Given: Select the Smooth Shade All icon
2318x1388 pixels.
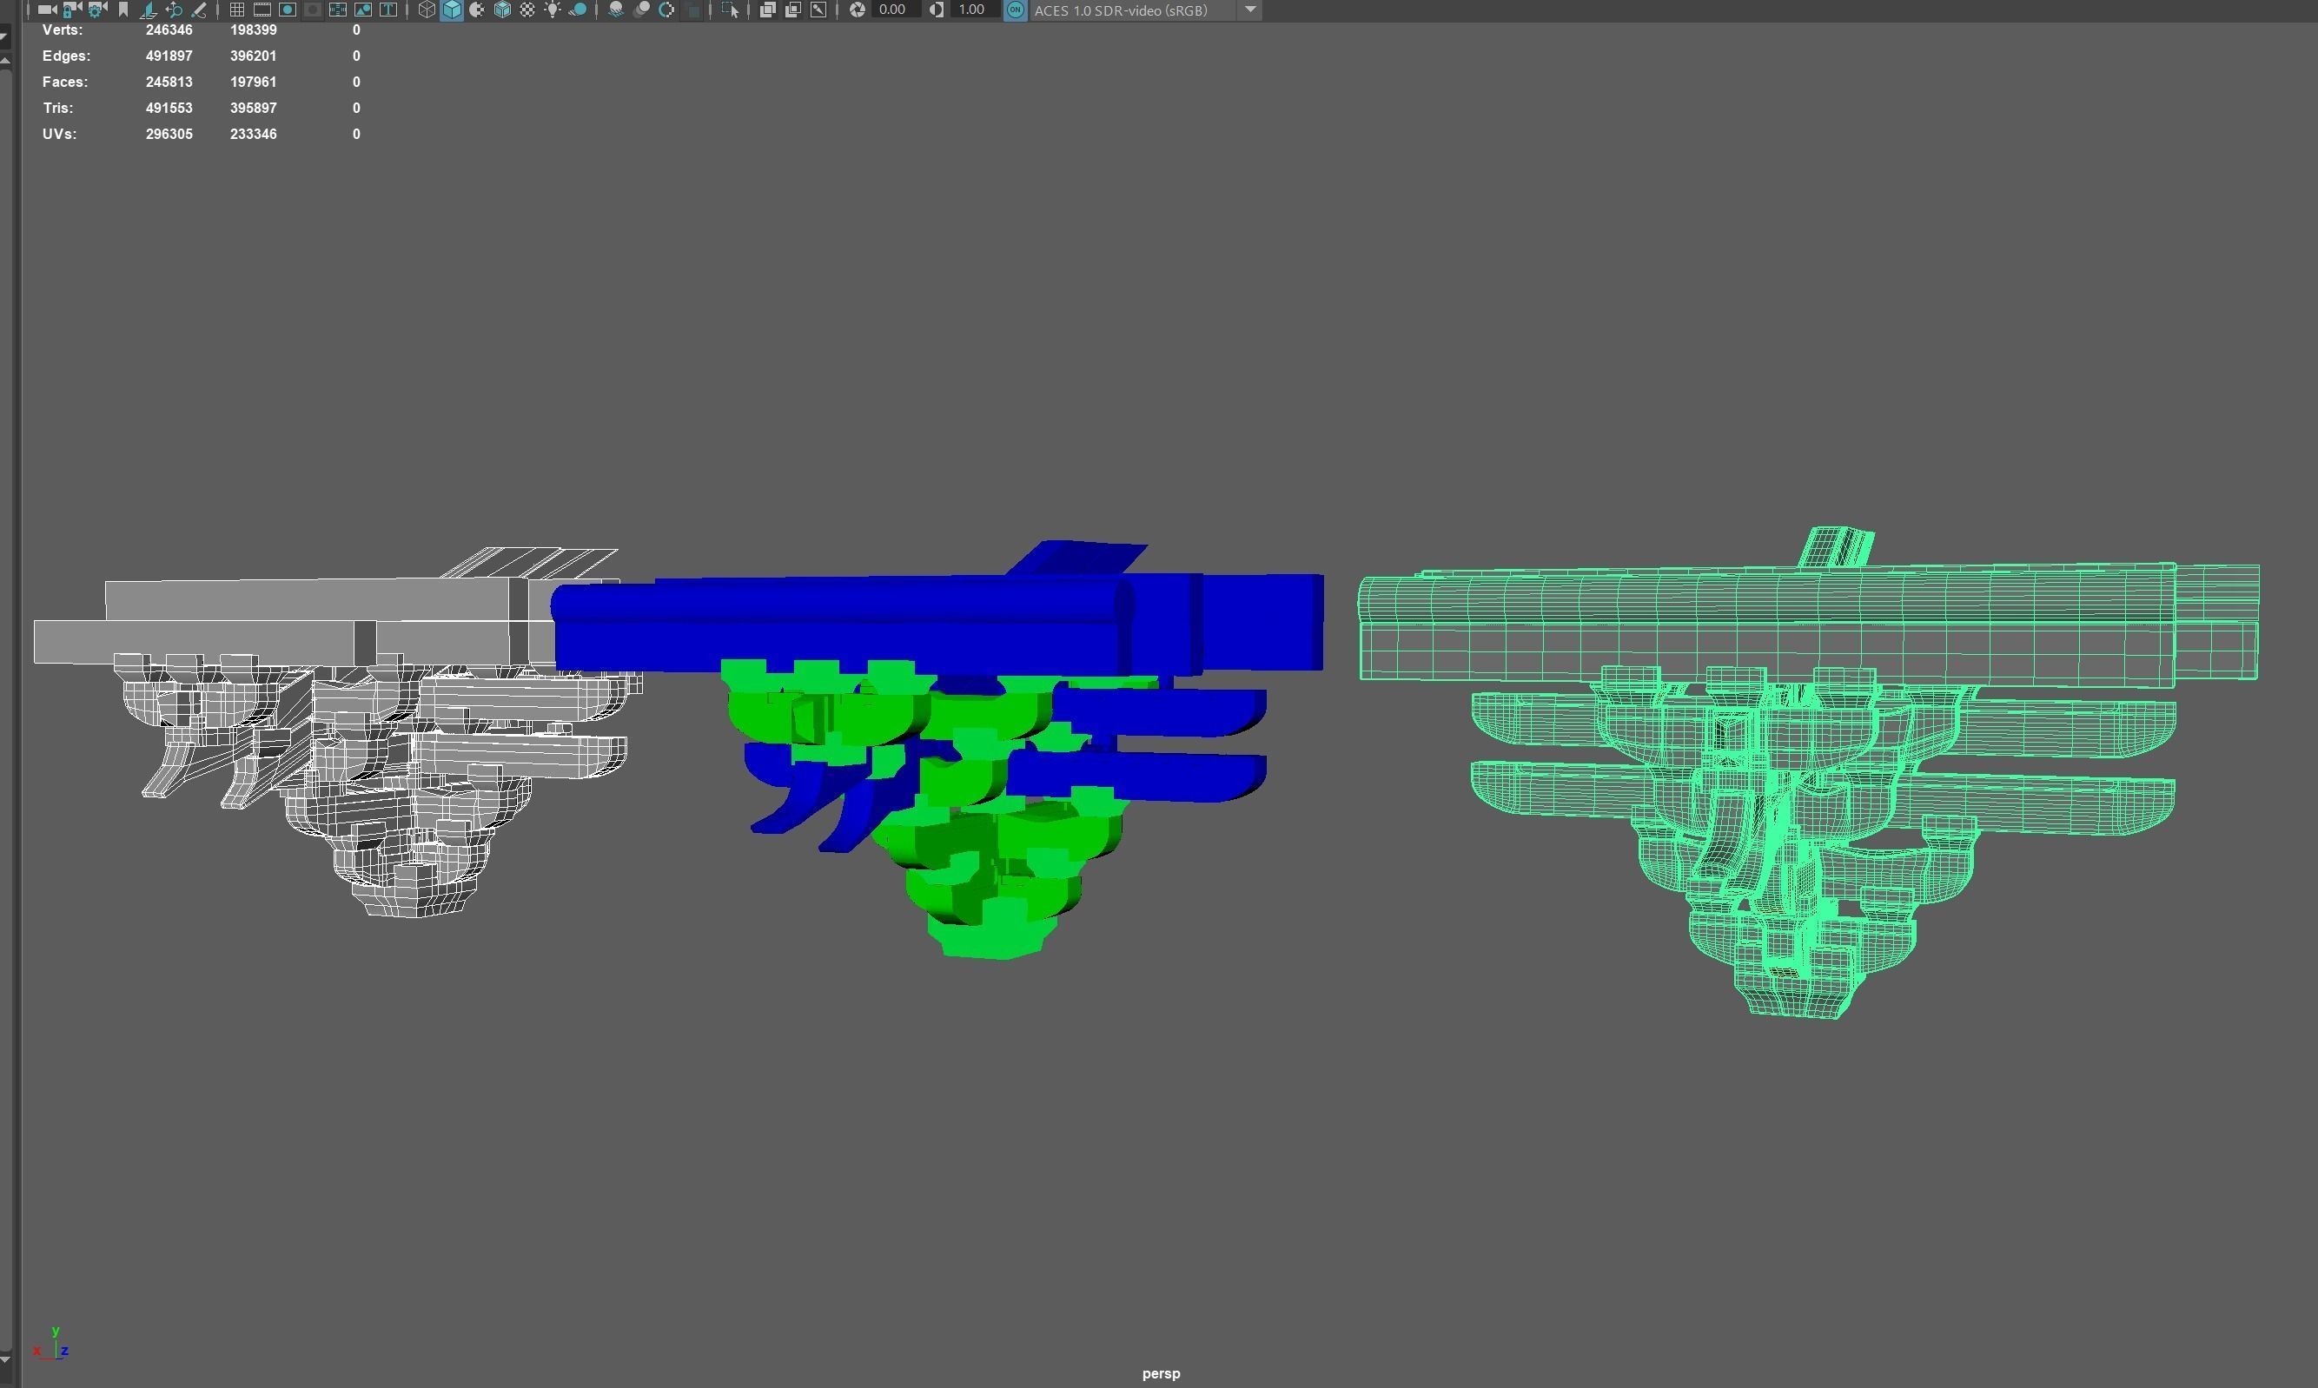Looking at the screenshot, I should tap(452, 10).
